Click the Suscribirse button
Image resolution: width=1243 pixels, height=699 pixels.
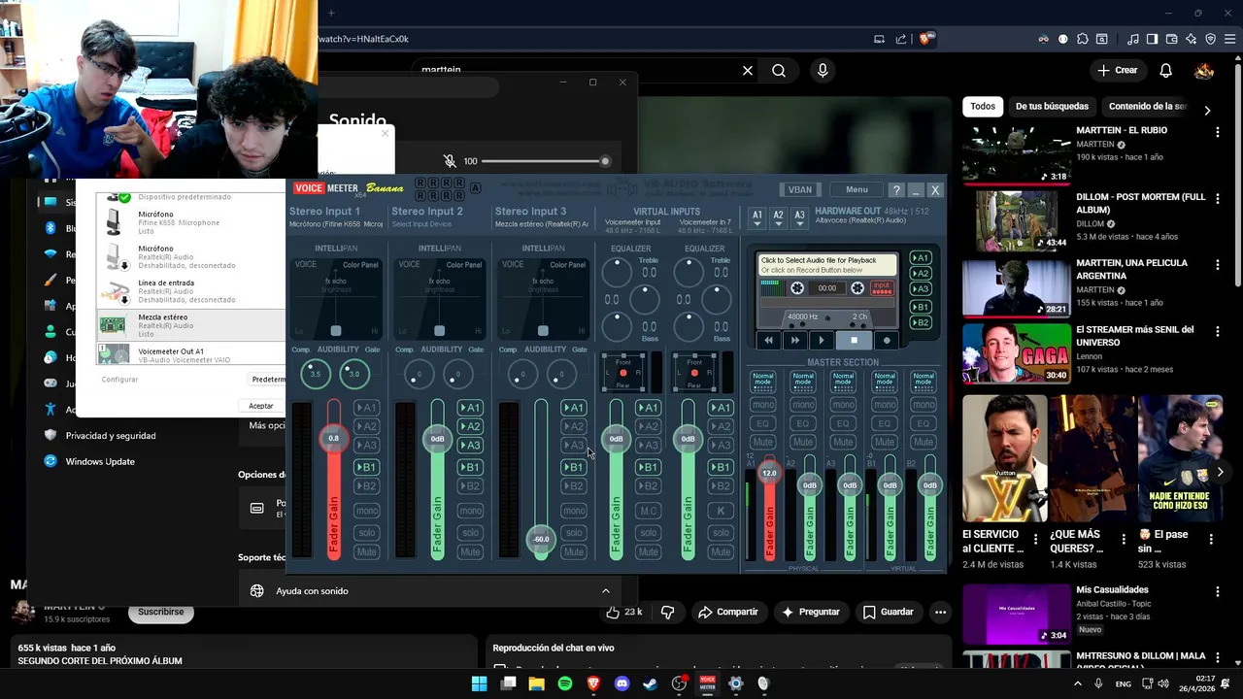click(x=160, y=613)
